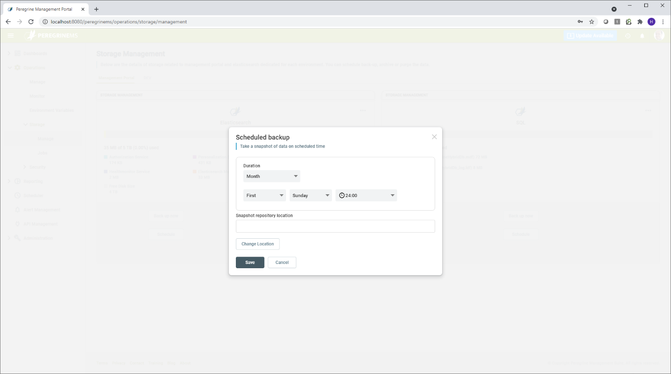
Task: Close the Scheduled backup dialog
Action: [434, 137]
